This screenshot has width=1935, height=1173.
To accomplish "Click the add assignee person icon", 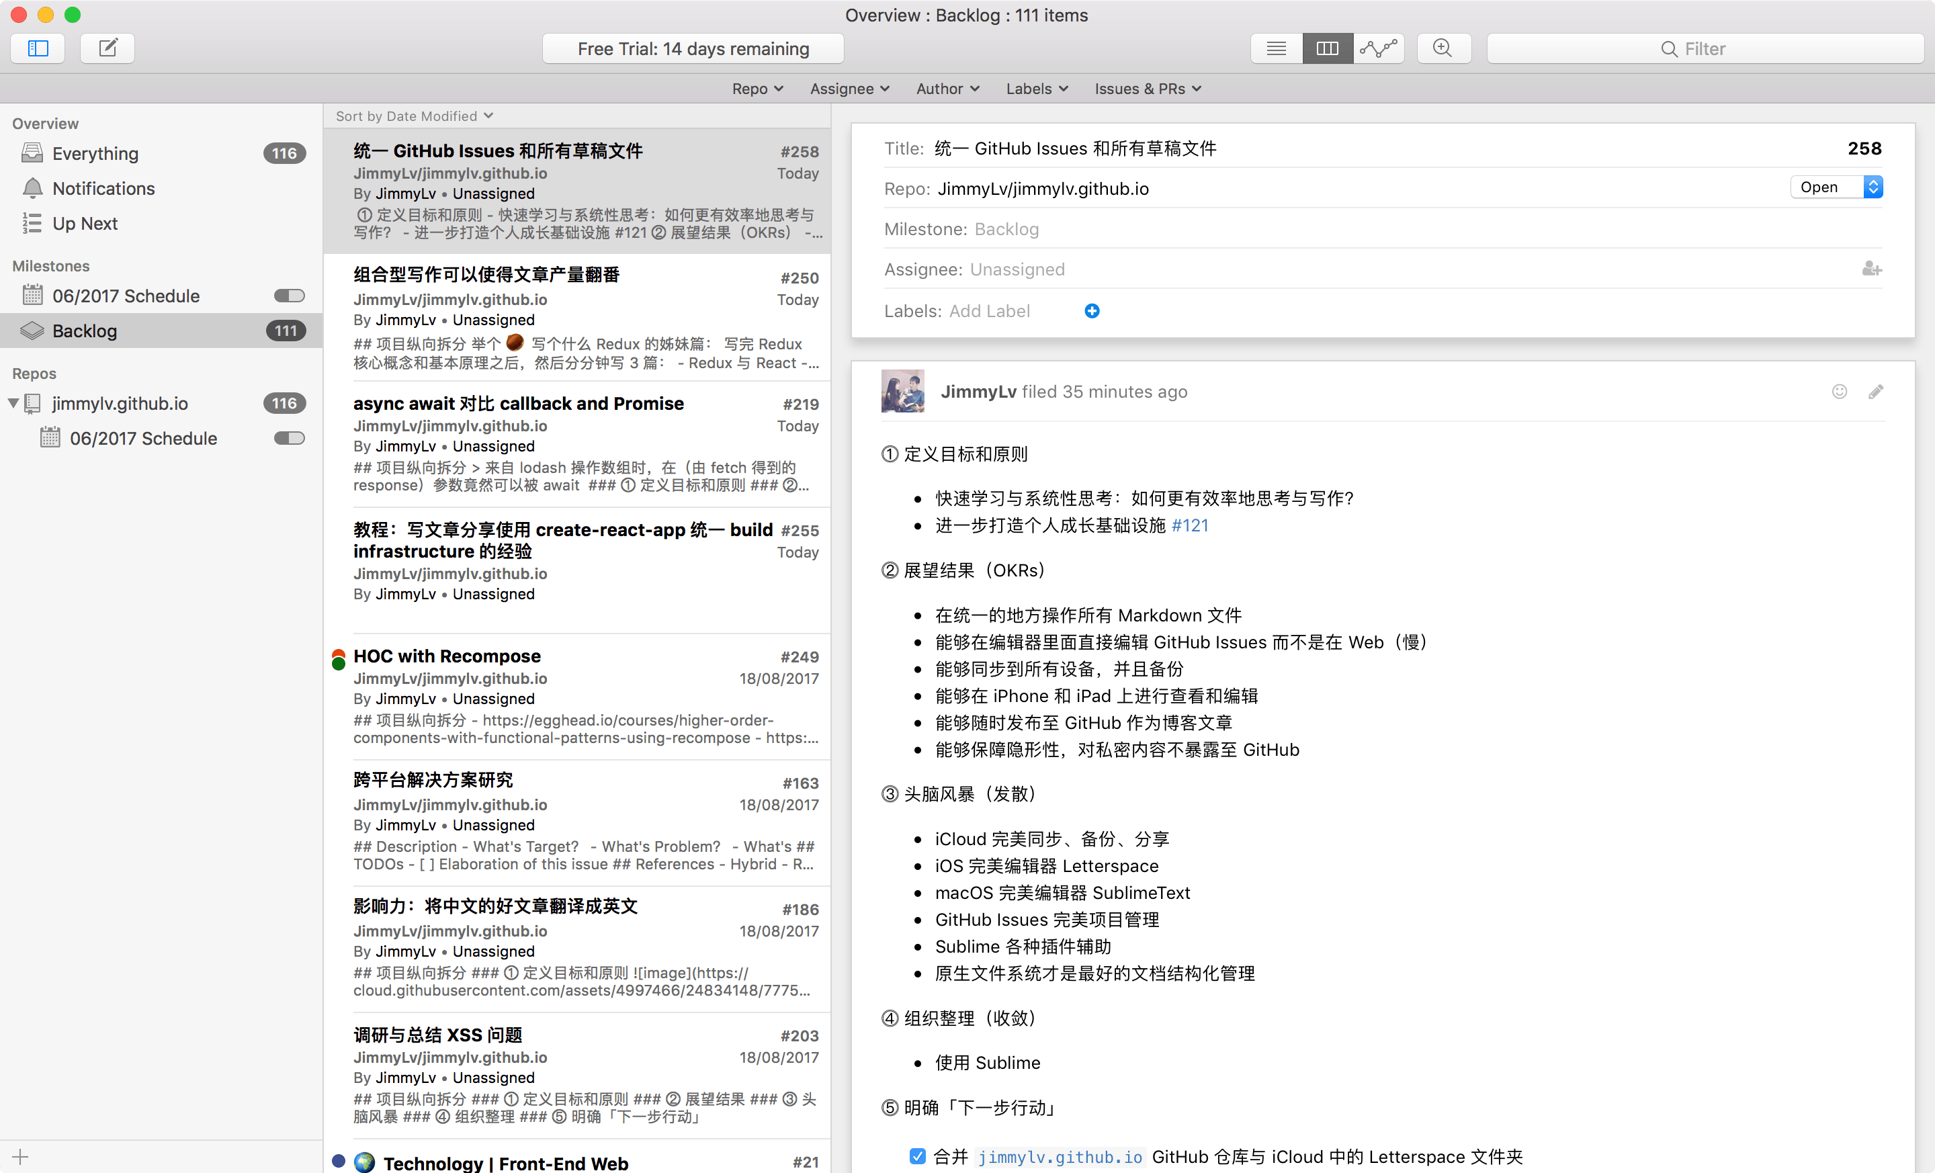I will click(x=1871, y=269).
